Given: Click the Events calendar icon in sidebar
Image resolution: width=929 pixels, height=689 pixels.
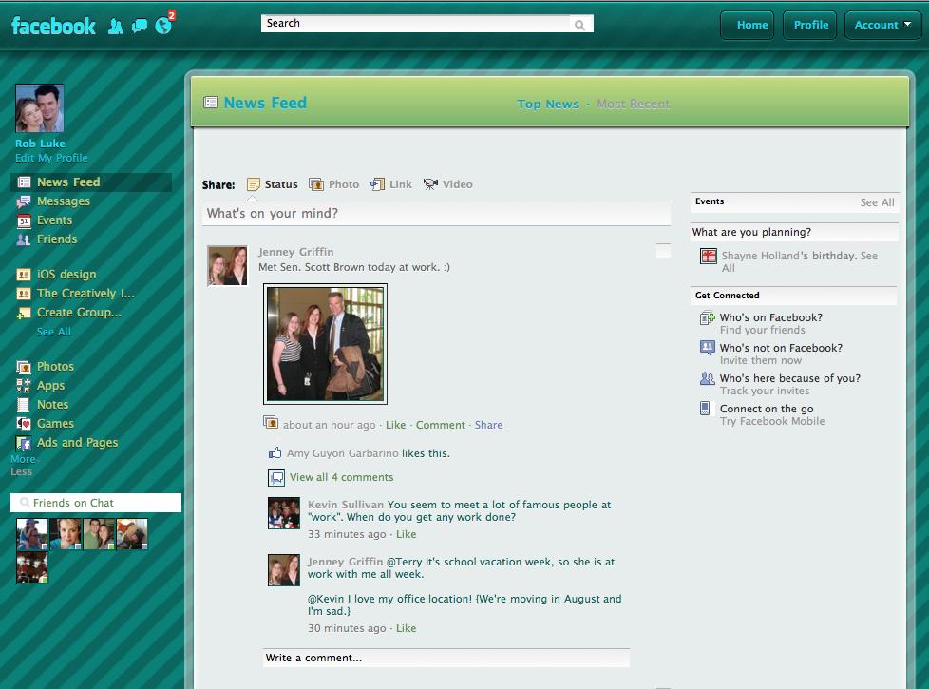Looking at the screenshot, I should tap(24, 220).
